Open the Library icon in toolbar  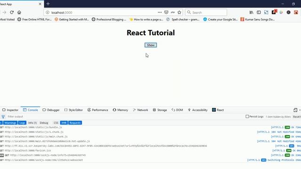[251, 13]
